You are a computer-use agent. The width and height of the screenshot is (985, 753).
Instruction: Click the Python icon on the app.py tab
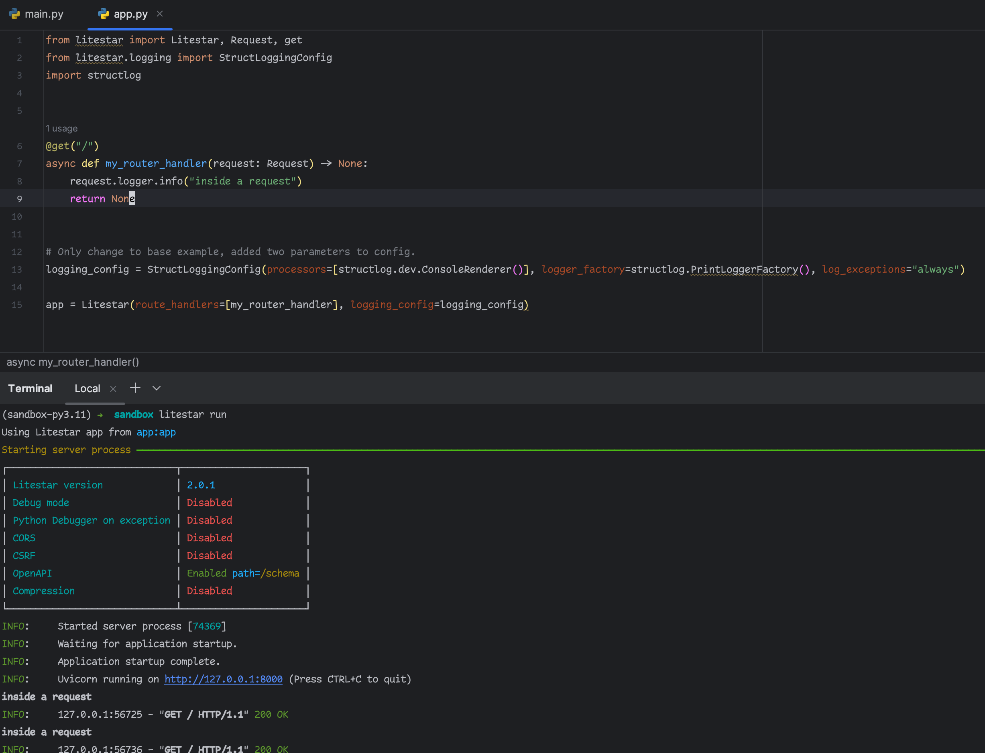click(103, 14)
